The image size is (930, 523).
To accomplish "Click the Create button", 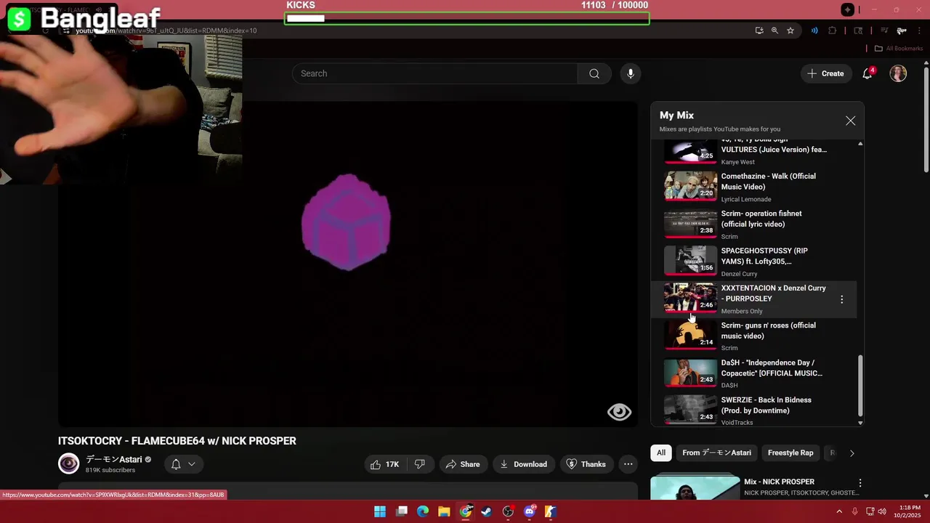I will click(x=825, y=73).
